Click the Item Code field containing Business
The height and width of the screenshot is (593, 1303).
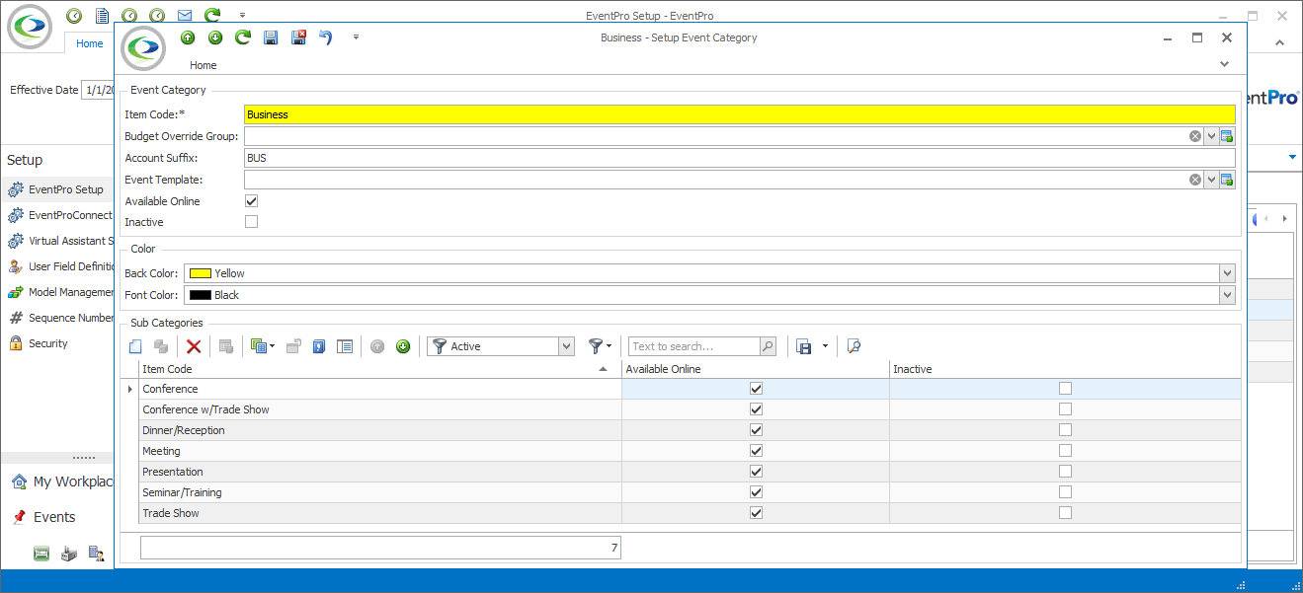point(740,114)
